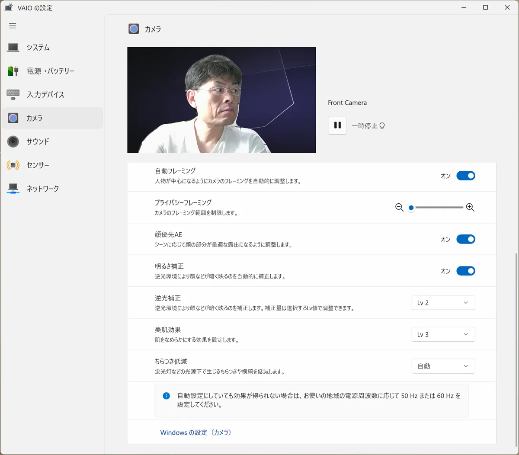Viewport: 519px width, 455px height.
Task: Click the Front Camera label
Action: (347, 103)
